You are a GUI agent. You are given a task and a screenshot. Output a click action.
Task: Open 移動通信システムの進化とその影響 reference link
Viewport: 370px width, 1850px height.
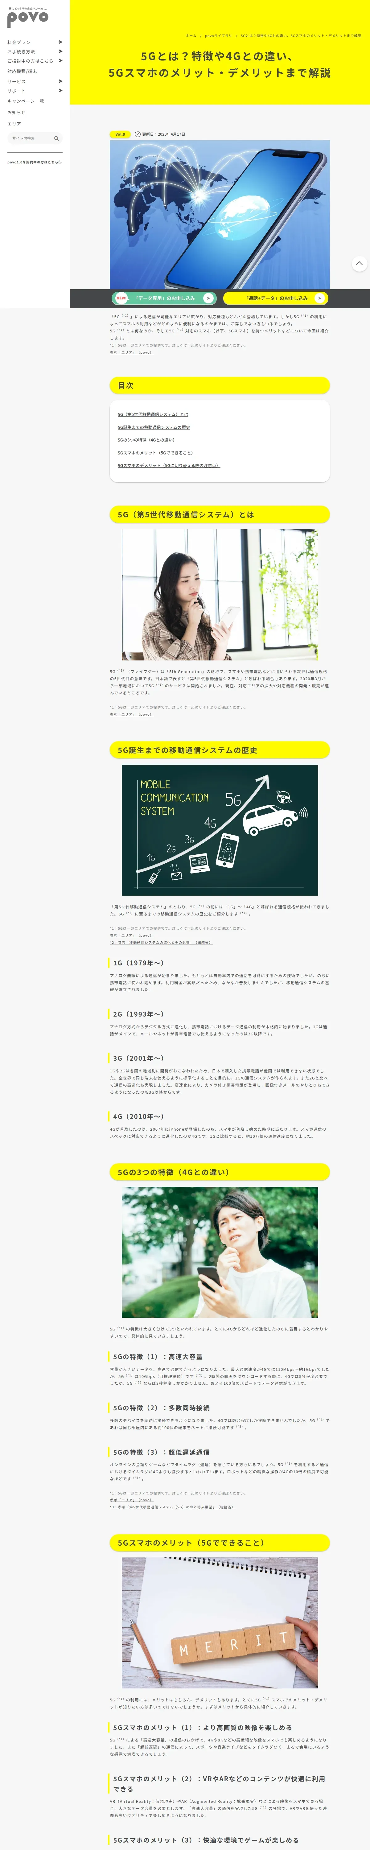162,942
